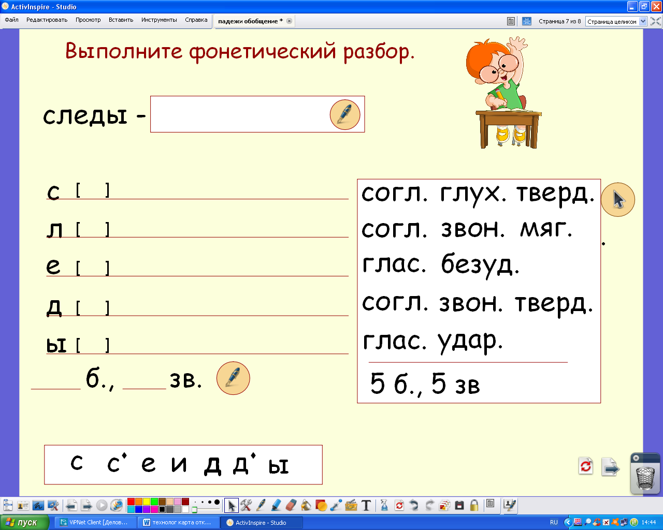Toggle the padlock lock icon

474,505
